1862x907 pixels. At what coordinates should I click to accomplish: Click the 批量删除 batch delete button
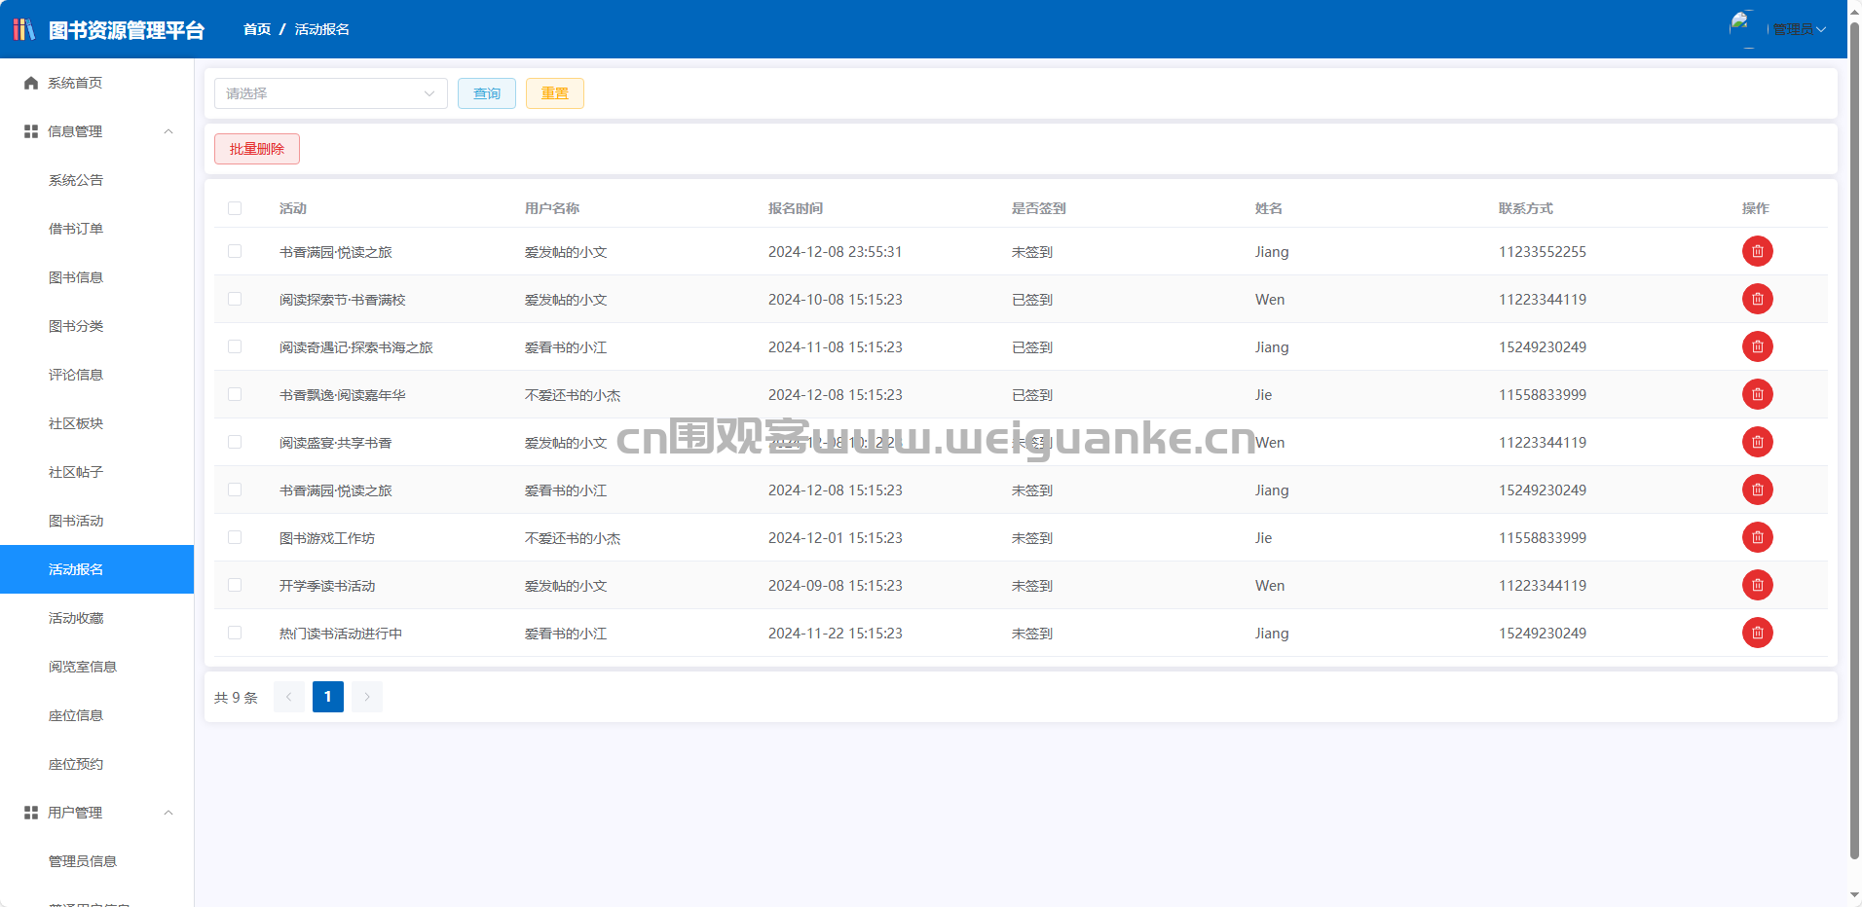point(257,149)
